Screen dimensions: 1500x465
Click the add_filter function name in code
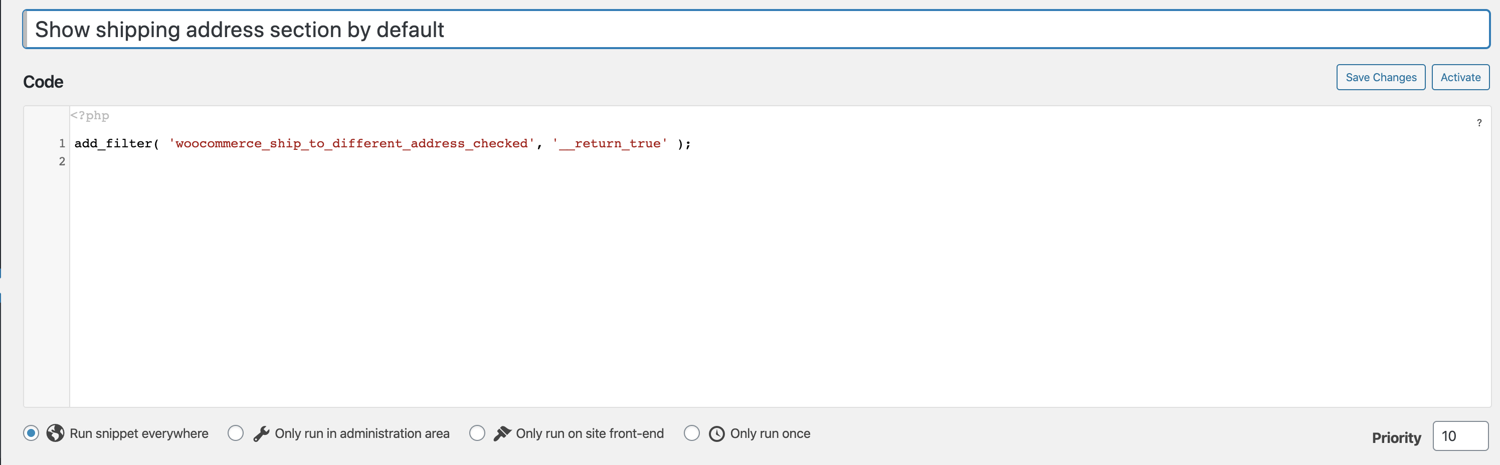[x=113, y=144]
